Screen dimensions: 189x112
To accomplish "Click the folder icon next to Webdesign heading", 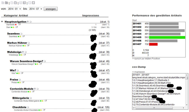I will pyautogui.click(x=23, y=52).
